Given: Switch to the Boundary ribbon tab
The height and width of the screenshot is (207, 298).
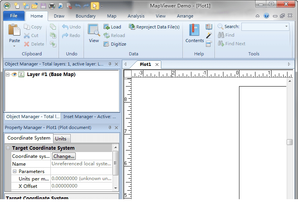Looking at the screenshot, I should (86, 16).
